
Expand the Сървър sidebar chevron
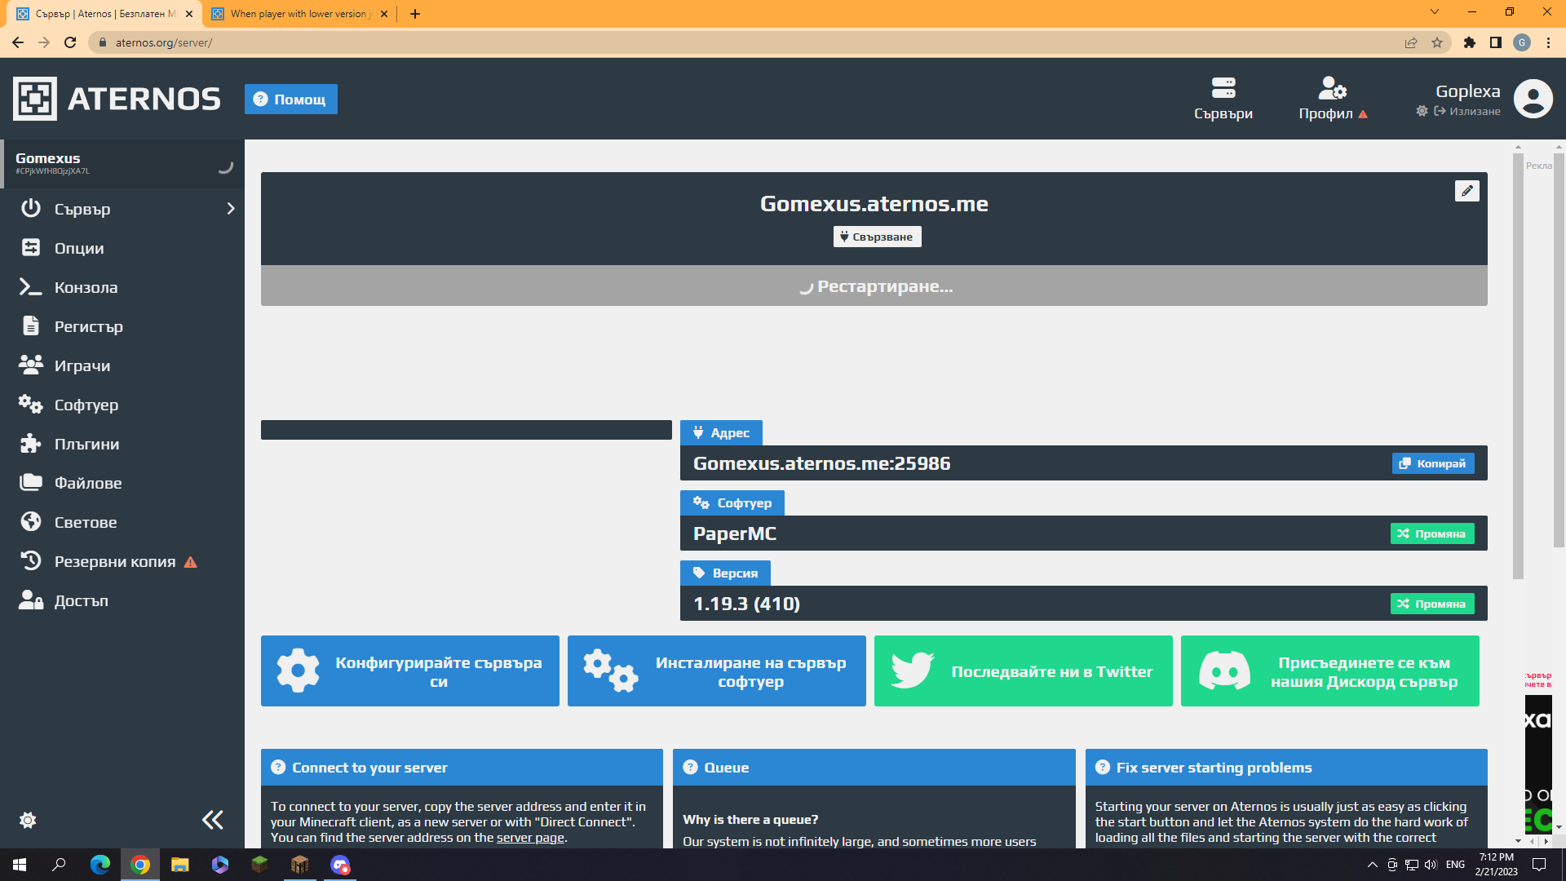[x=231, y=209]
